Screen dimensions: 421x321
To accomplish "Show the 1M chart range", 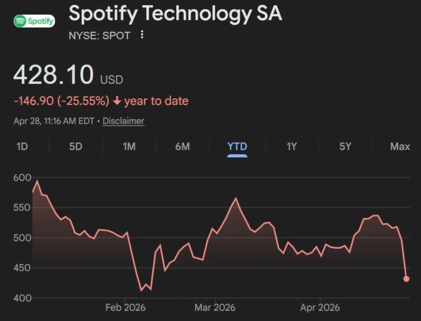I will (129, 146).
